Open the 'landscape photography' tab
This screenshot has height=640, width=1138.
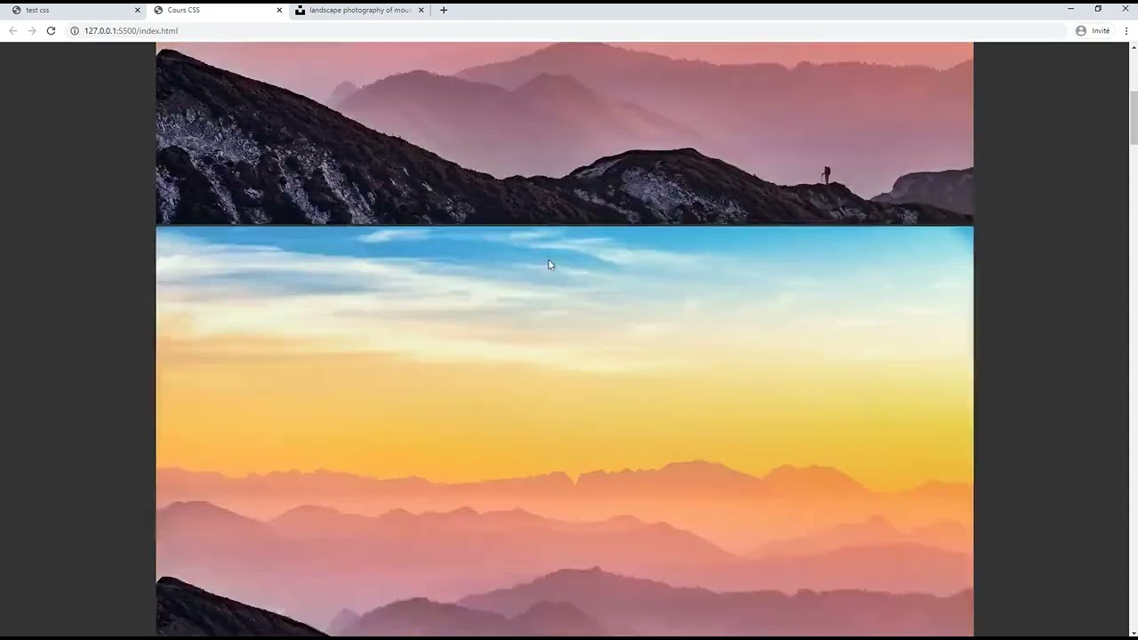(x=359, y=10)
